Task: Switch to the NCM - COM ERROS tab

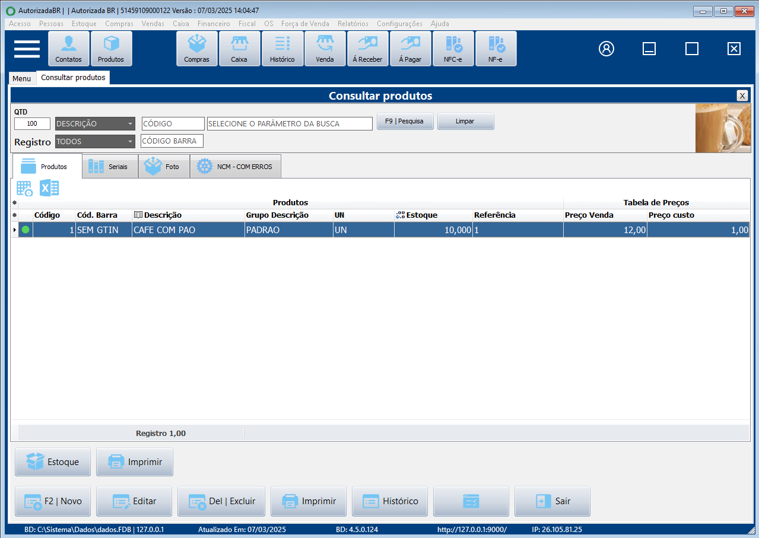Action: [x=236, y=167]
